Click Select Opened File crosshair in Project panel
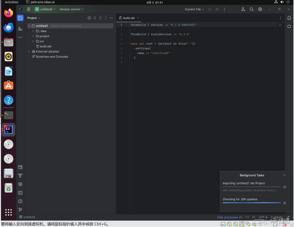Screen dimensions: 294x227 pyautogui.click(x=89, y=18)
